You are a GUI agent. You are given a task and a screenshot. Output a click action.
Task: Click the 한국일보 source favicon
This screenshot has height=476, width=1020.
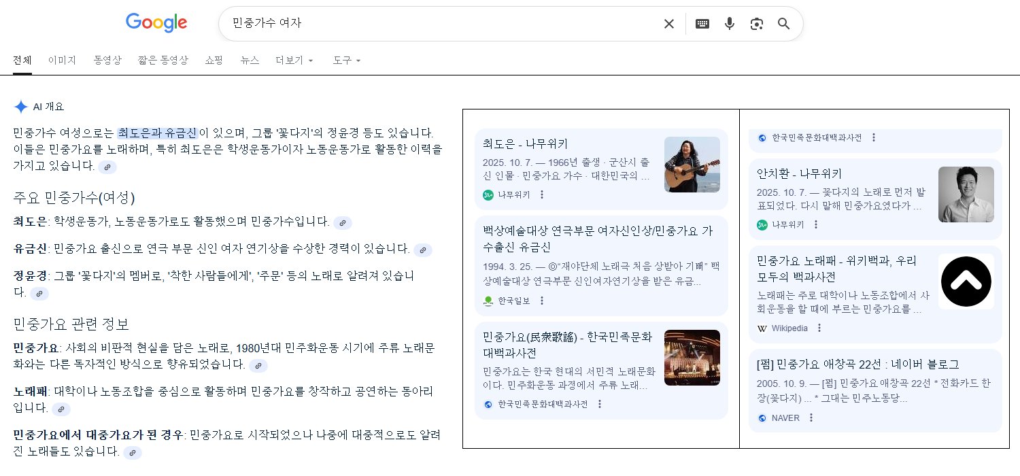pos(488,301)
